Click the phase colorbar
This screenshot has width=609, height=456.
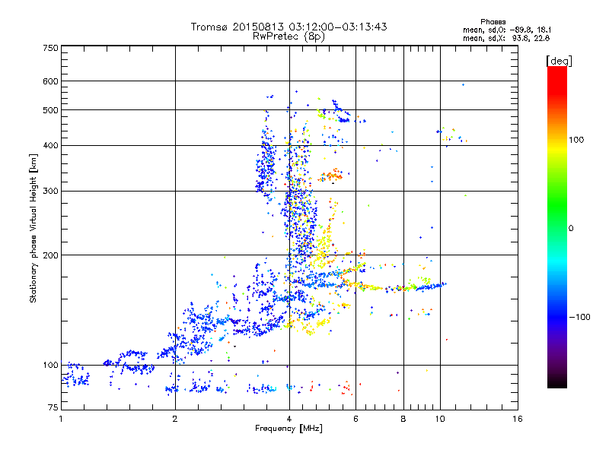click(x=557, y=226)
